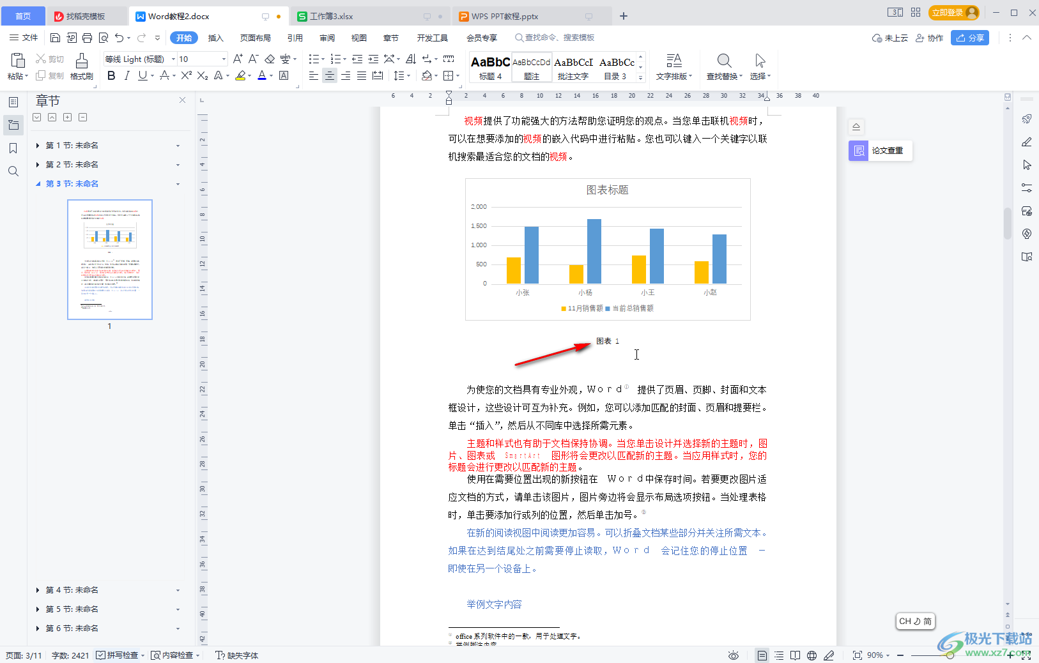
Task: Click the Share (分享) button
Action: pos(970,38)
